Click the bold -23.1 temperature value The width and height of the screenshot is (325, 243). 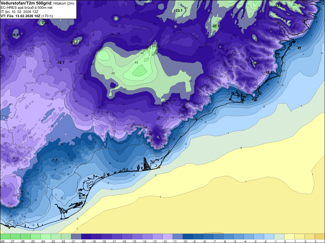pos(178,11)
